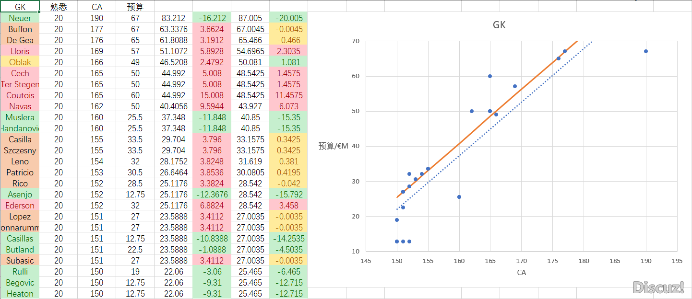Select the CA column header cell in the table
Screen dimensions: 692x299
pos(97,7)
